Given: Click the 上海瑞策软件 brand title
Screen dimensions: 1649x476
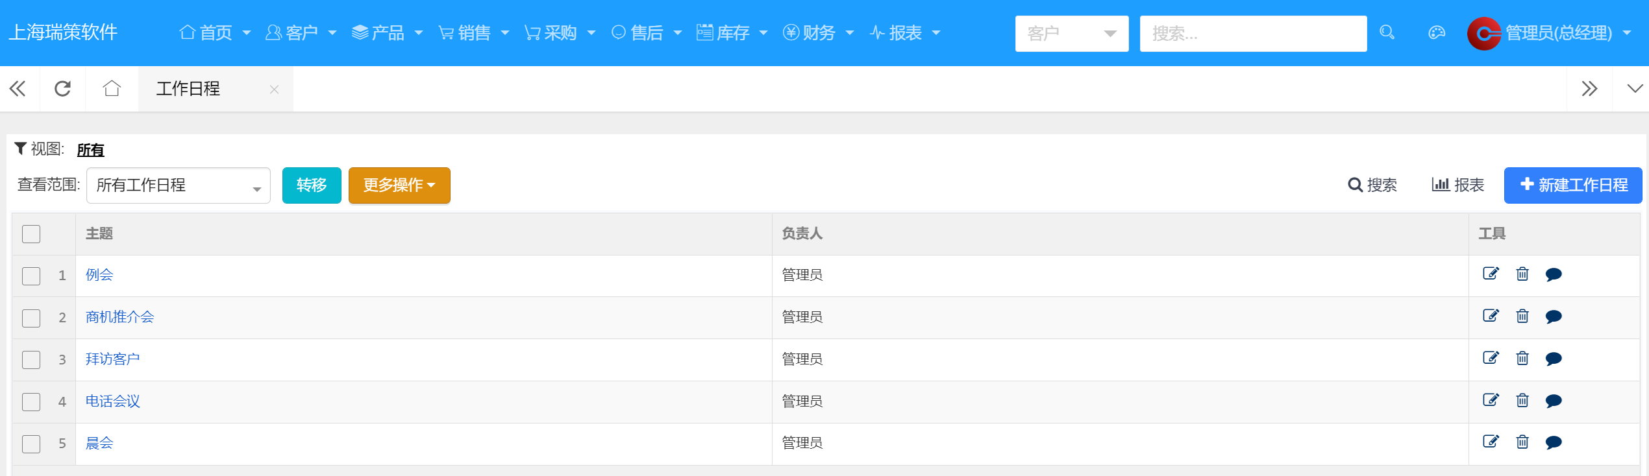Looking at the screenshot, I should click(x=63, y=32).
